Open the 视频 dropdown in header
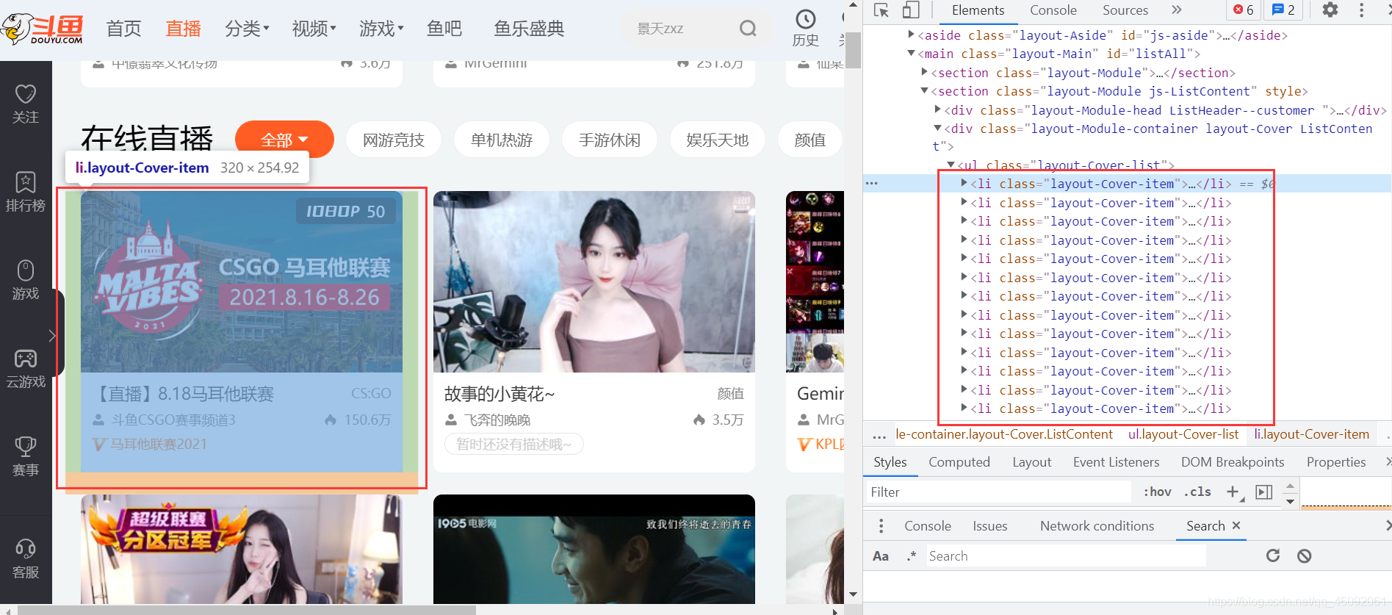 pyautogui.click(x=314, y=29)
